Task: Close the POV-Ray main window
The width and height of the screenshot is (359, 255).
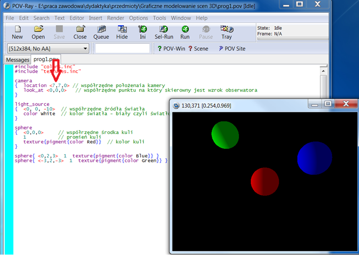Action: point(318,5)
